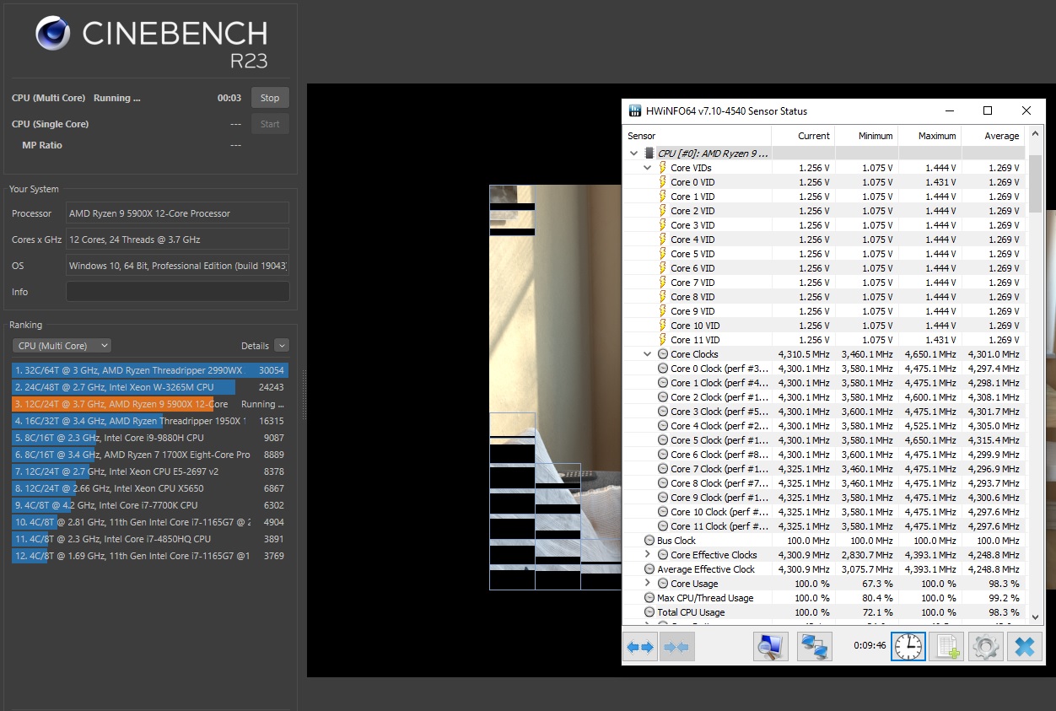Open the CPU (Multi Core) ranking dropdown

[x=62, y=345]
